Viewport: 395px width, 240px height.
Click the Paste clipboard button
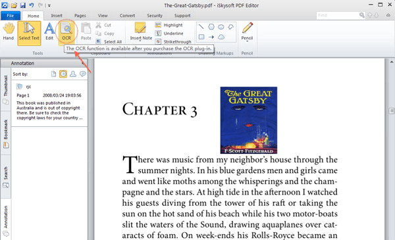pyautogui.click(x=86, y=32)
